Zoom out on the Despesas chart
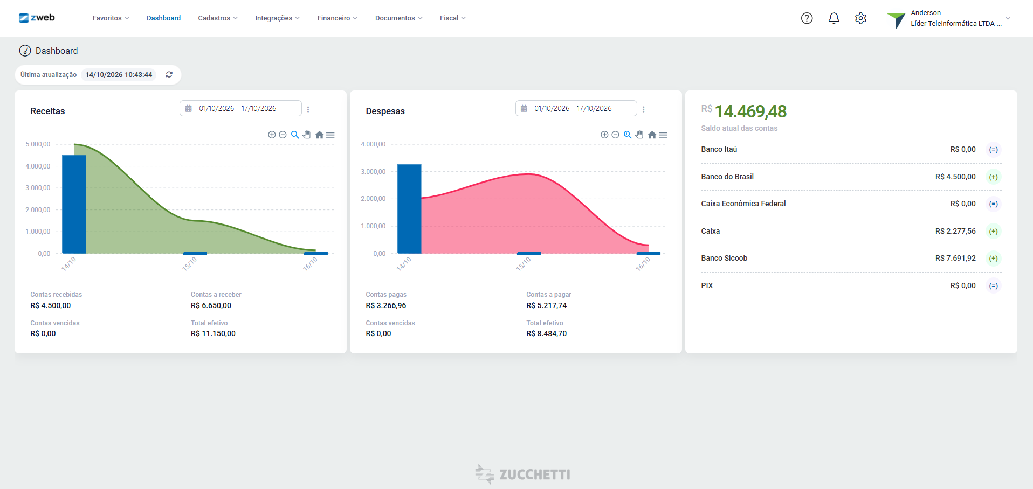Viewport: 1033px width, 489px height. click(x=615, y=135)
